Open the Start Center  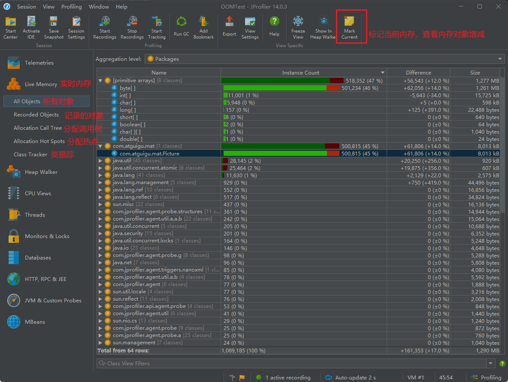pos(11,28)
